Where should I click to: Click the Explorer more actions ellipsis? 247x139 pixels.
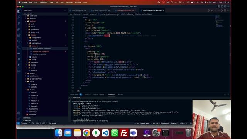pos(65,10)
